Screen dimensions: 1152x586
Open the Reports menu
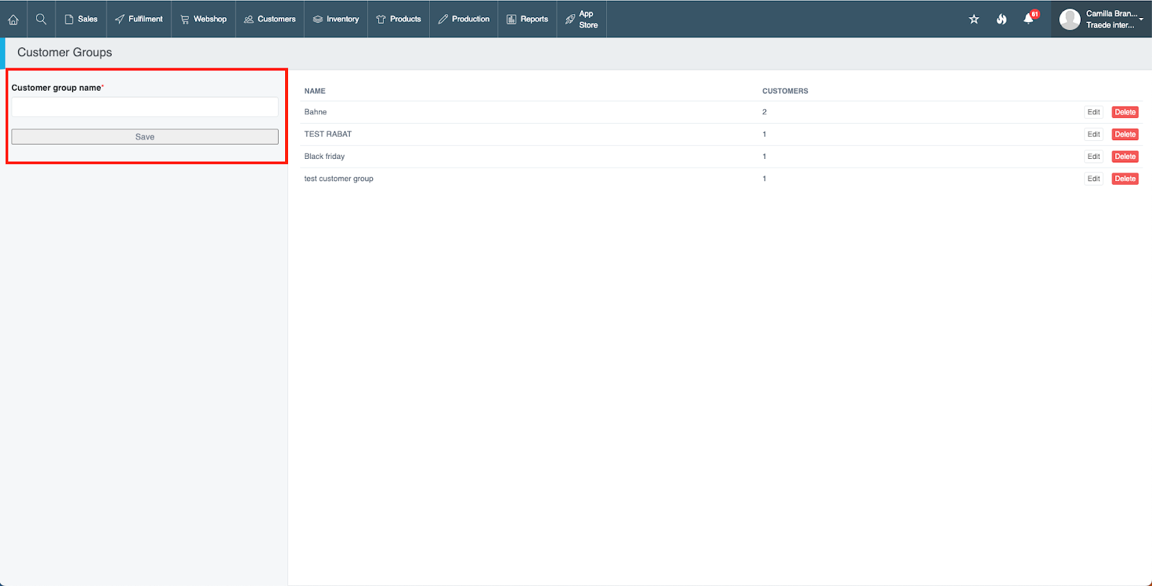tap(527, 19)
